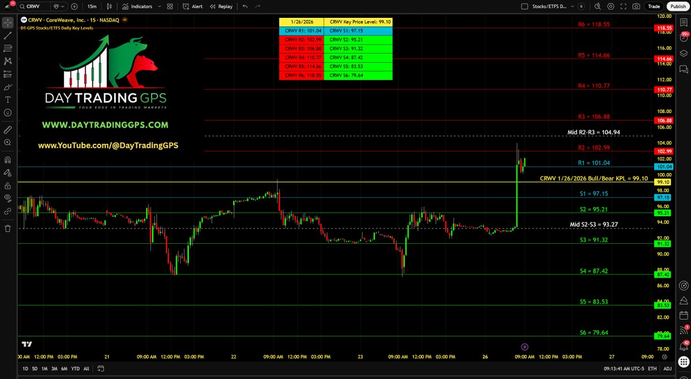Create an alert with the Alert button
This screenshot has height=379, width=691.
196,6
